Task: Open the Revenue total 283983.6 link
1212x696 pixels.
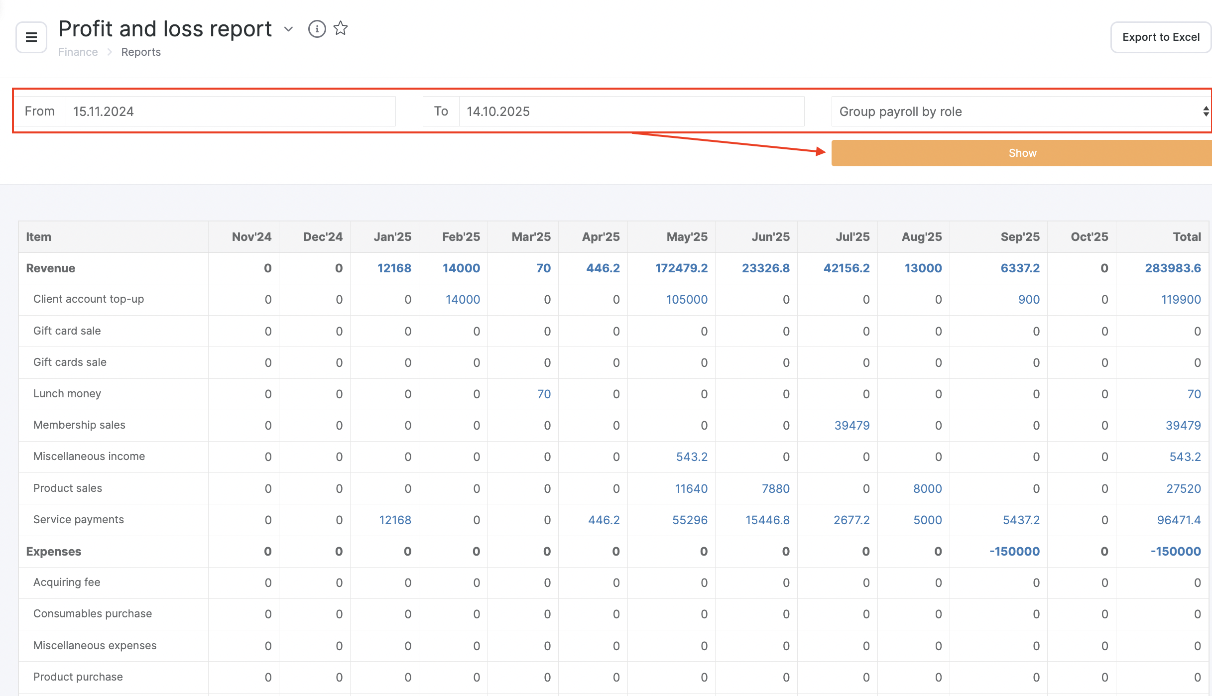Action: [x=1173, y=268]
